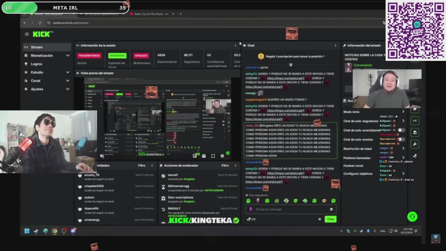Screen dimensions: 446x251
Task: Select chopete3000 in the activities list
Action: [x=116, y=188]
